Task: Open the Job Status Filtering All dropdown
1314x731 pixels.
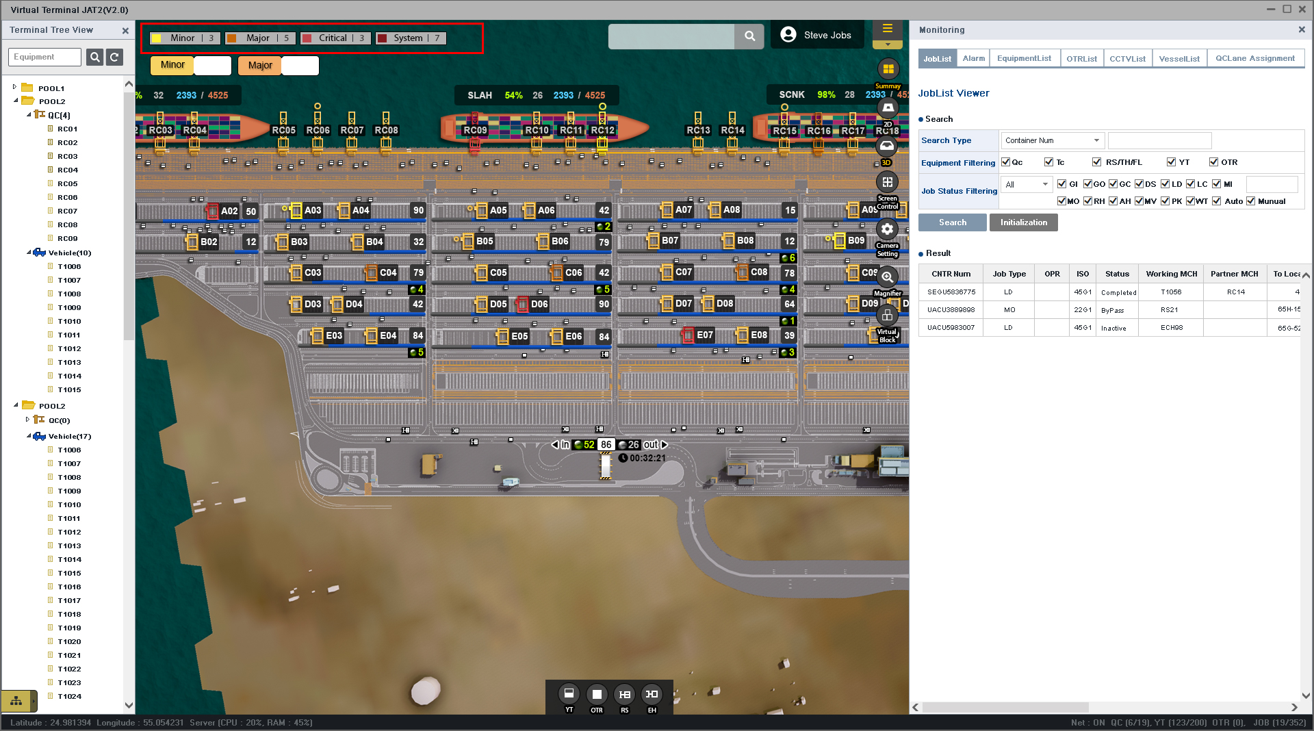Action: (1026, 185)
